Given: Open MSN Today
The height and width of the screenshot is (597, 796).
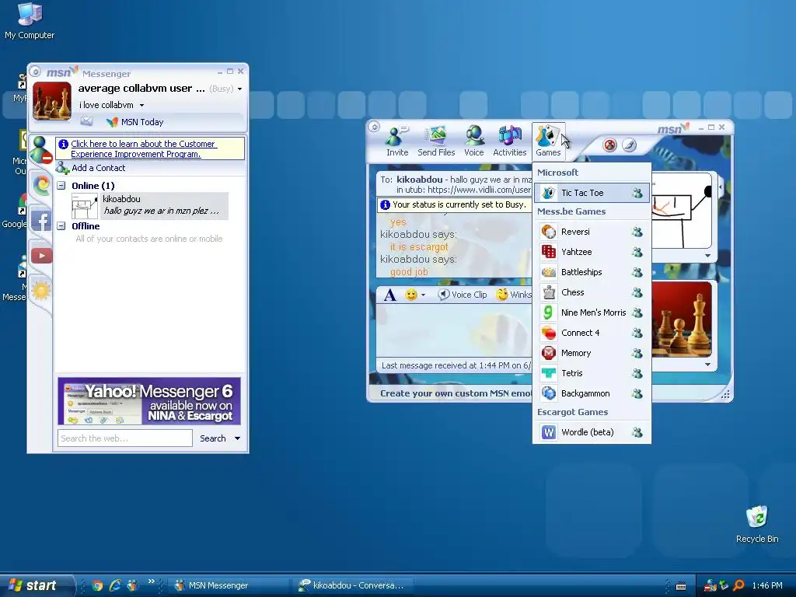Looking at the screenshot, I should pos(135,122).
